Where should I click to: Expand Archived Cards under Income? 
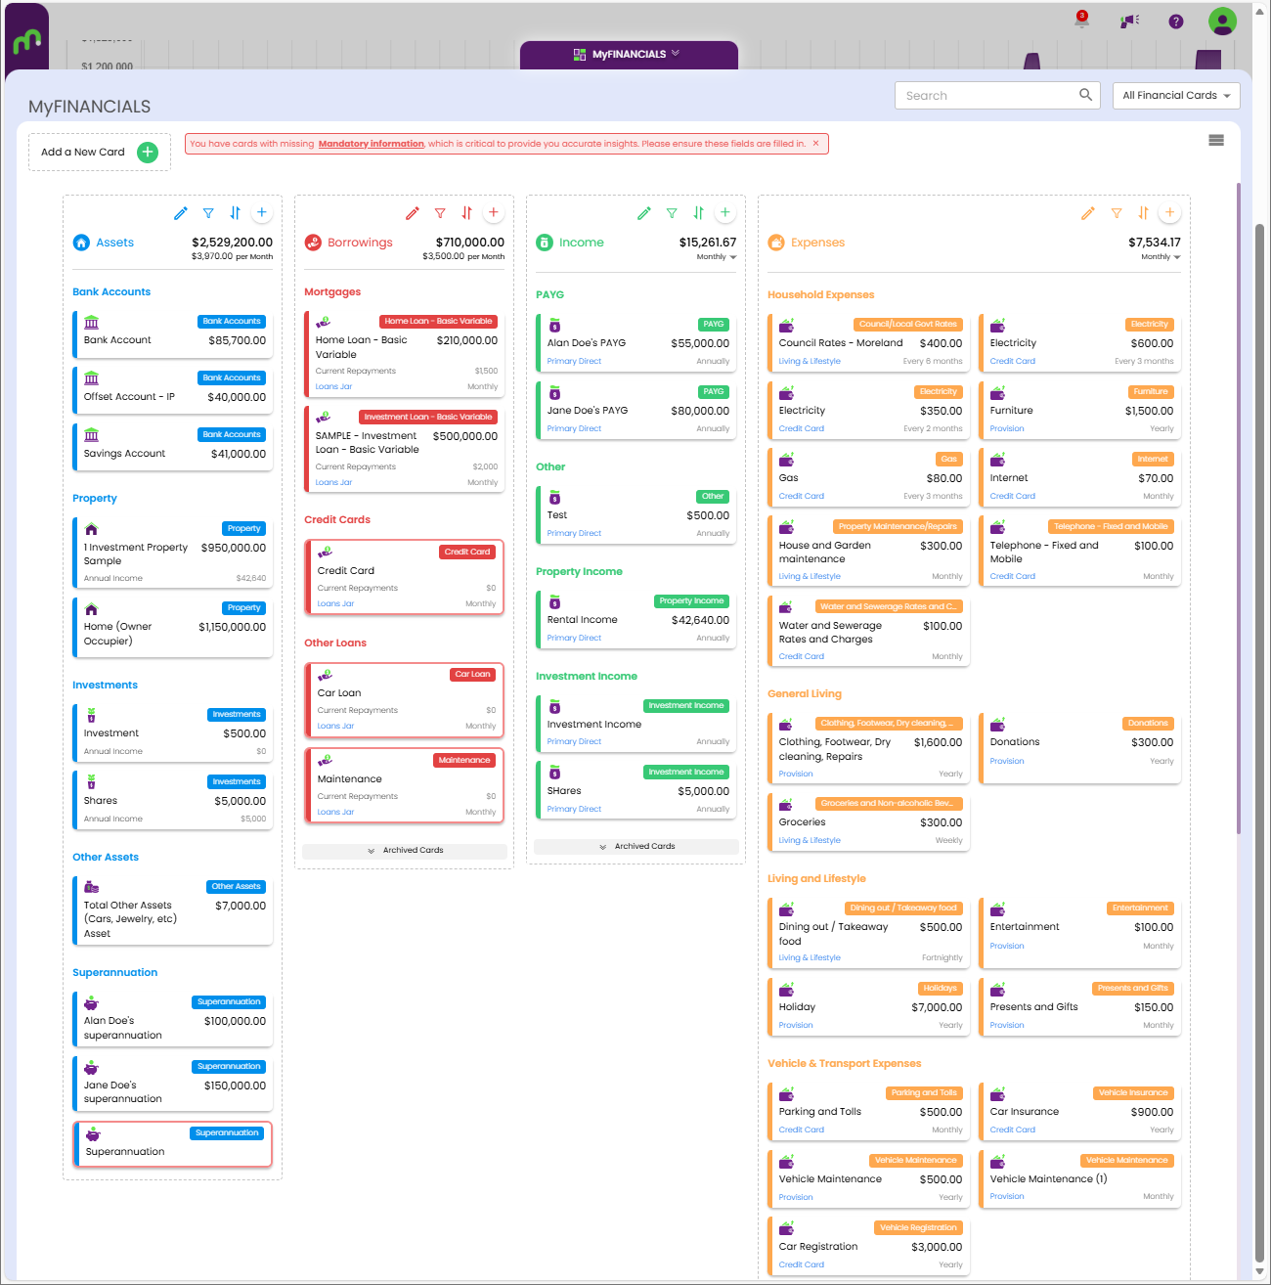[x=636, y=847]
